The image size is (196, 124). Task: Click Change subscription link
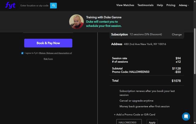[177, 34]
